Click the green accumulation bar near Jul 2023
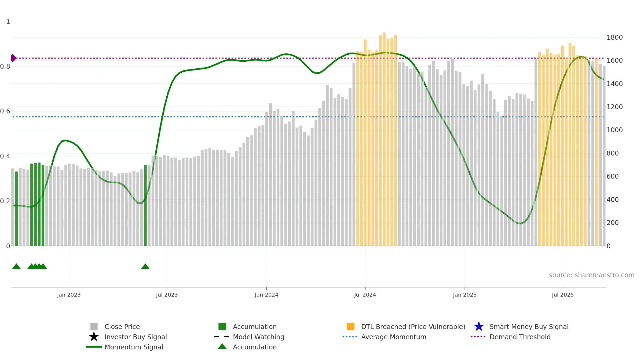The image size is (644, 362). pos(145,205)
